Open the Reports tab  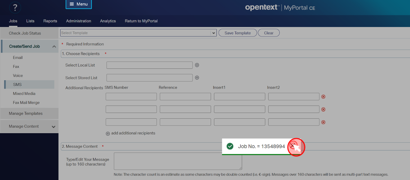click(50, 21)
